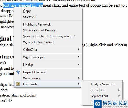The image size is (128, 108).
Task: Expand the FontFinder submenu arrow
Action: tap(79, 84)
